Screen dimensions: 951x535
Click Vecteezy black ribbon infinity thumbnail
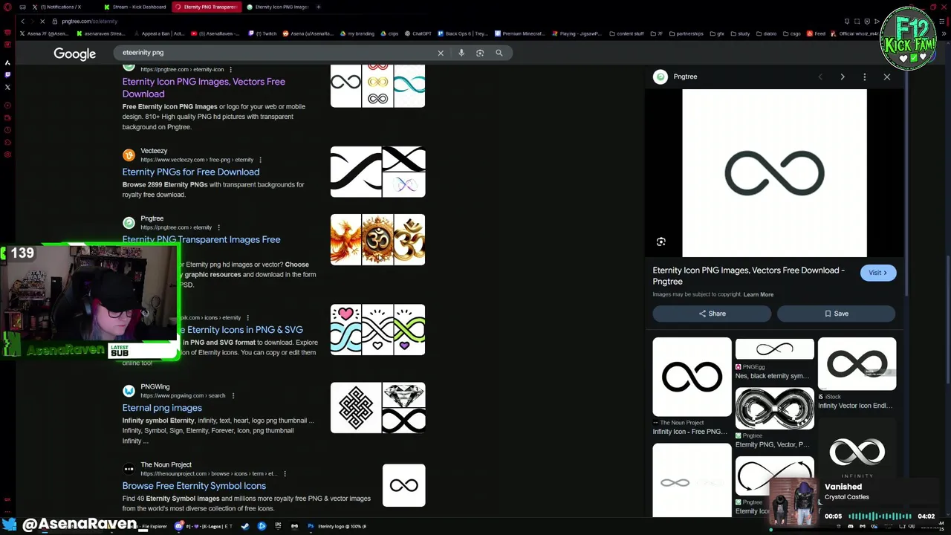(356, 172)
